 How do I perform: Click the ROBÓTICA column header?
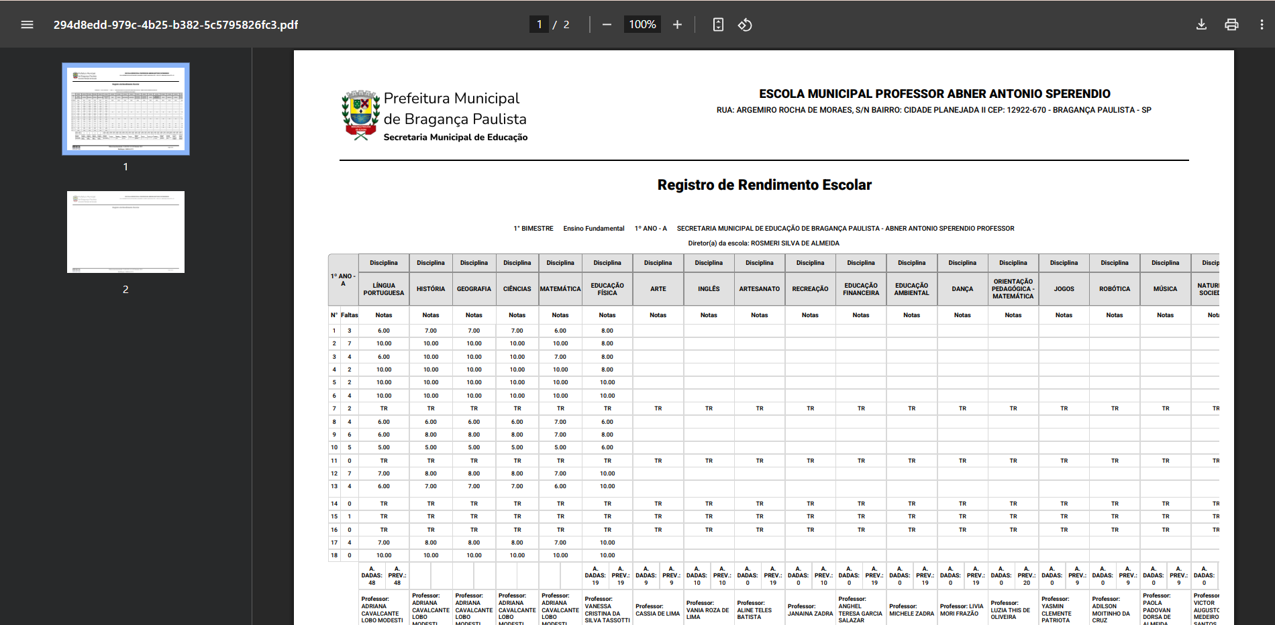(x=1115, y=289)
